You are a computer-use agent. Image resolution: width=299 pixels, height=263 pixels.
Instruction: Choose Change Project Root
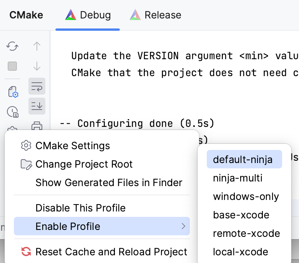(102, 164)
